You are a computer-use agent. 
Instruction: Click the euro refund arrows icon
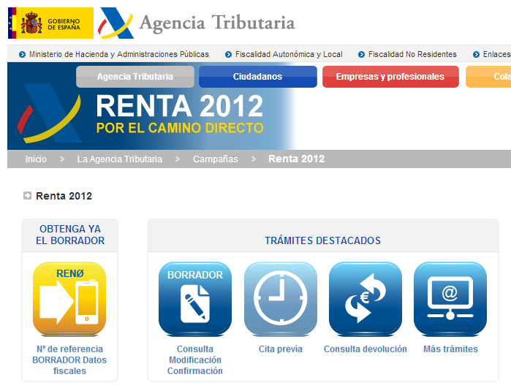coord(366,299)
